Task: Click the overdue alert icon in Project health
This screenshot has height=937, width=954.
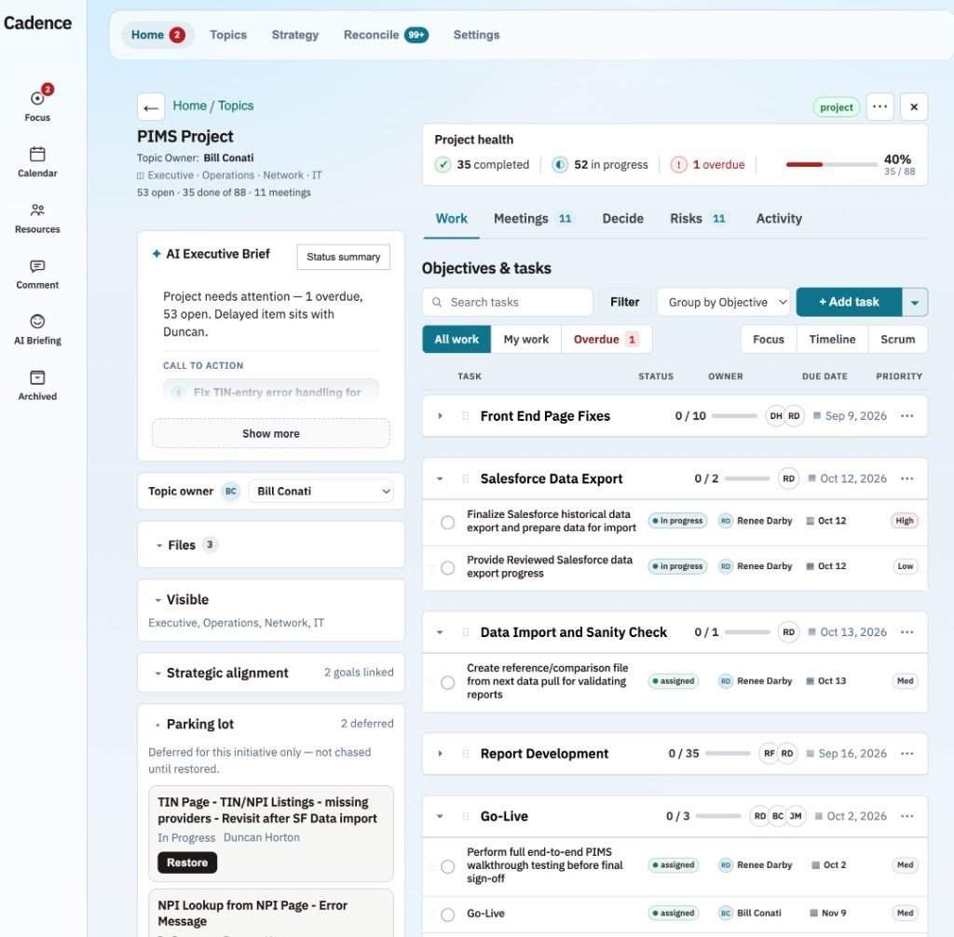Action: click(x=679, y=165)
